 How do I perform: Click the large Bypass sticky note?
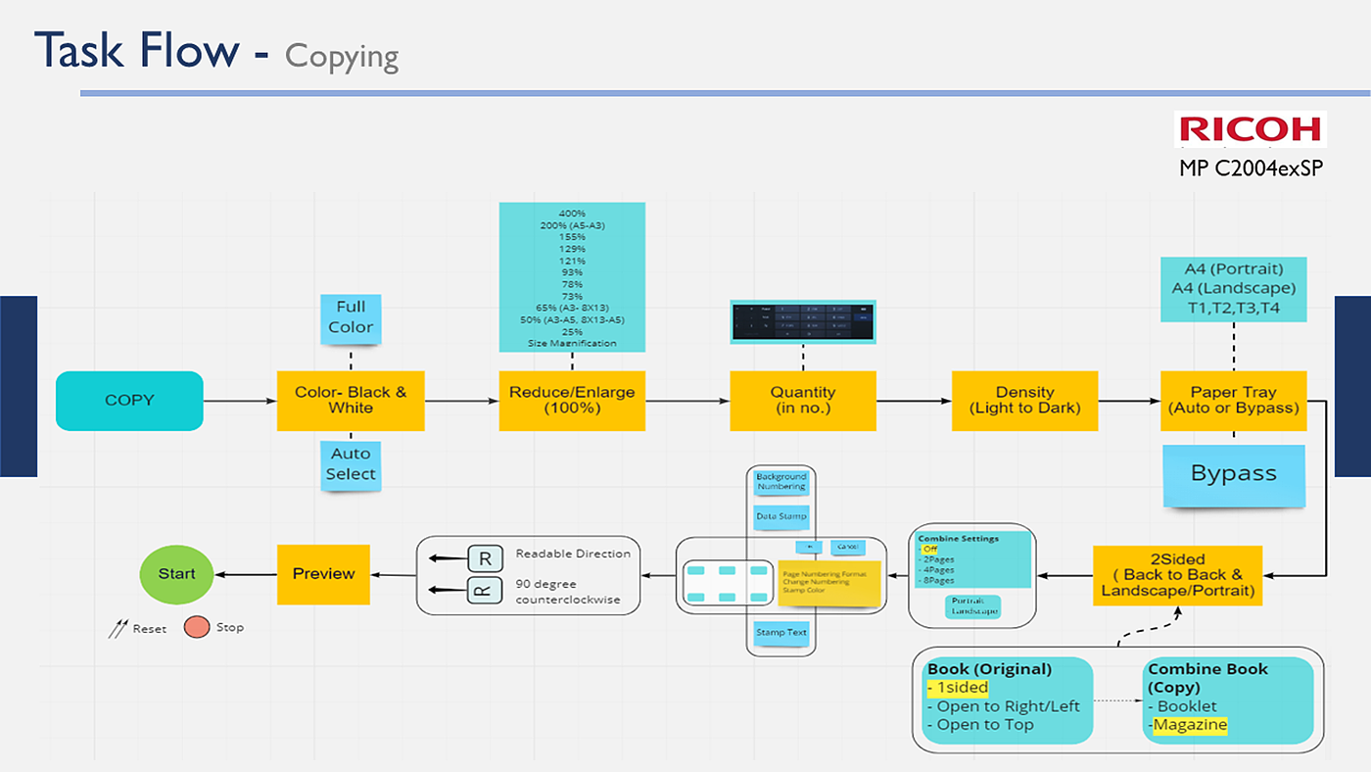tap(1234, 475)
